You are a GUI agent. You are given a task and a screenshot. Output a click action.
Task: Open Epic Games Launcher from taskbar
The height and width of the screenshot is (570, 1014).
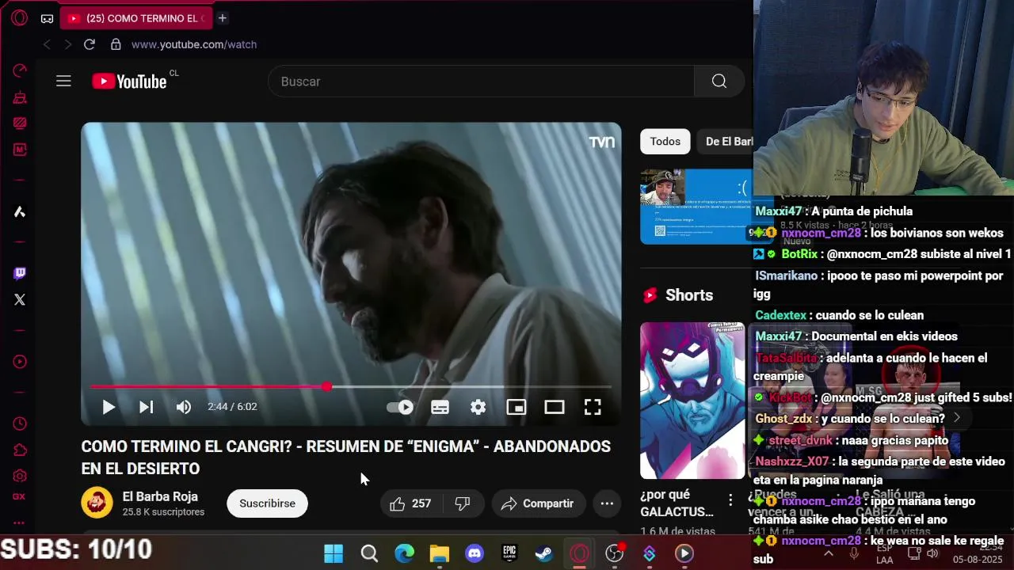tap(509, 553)
